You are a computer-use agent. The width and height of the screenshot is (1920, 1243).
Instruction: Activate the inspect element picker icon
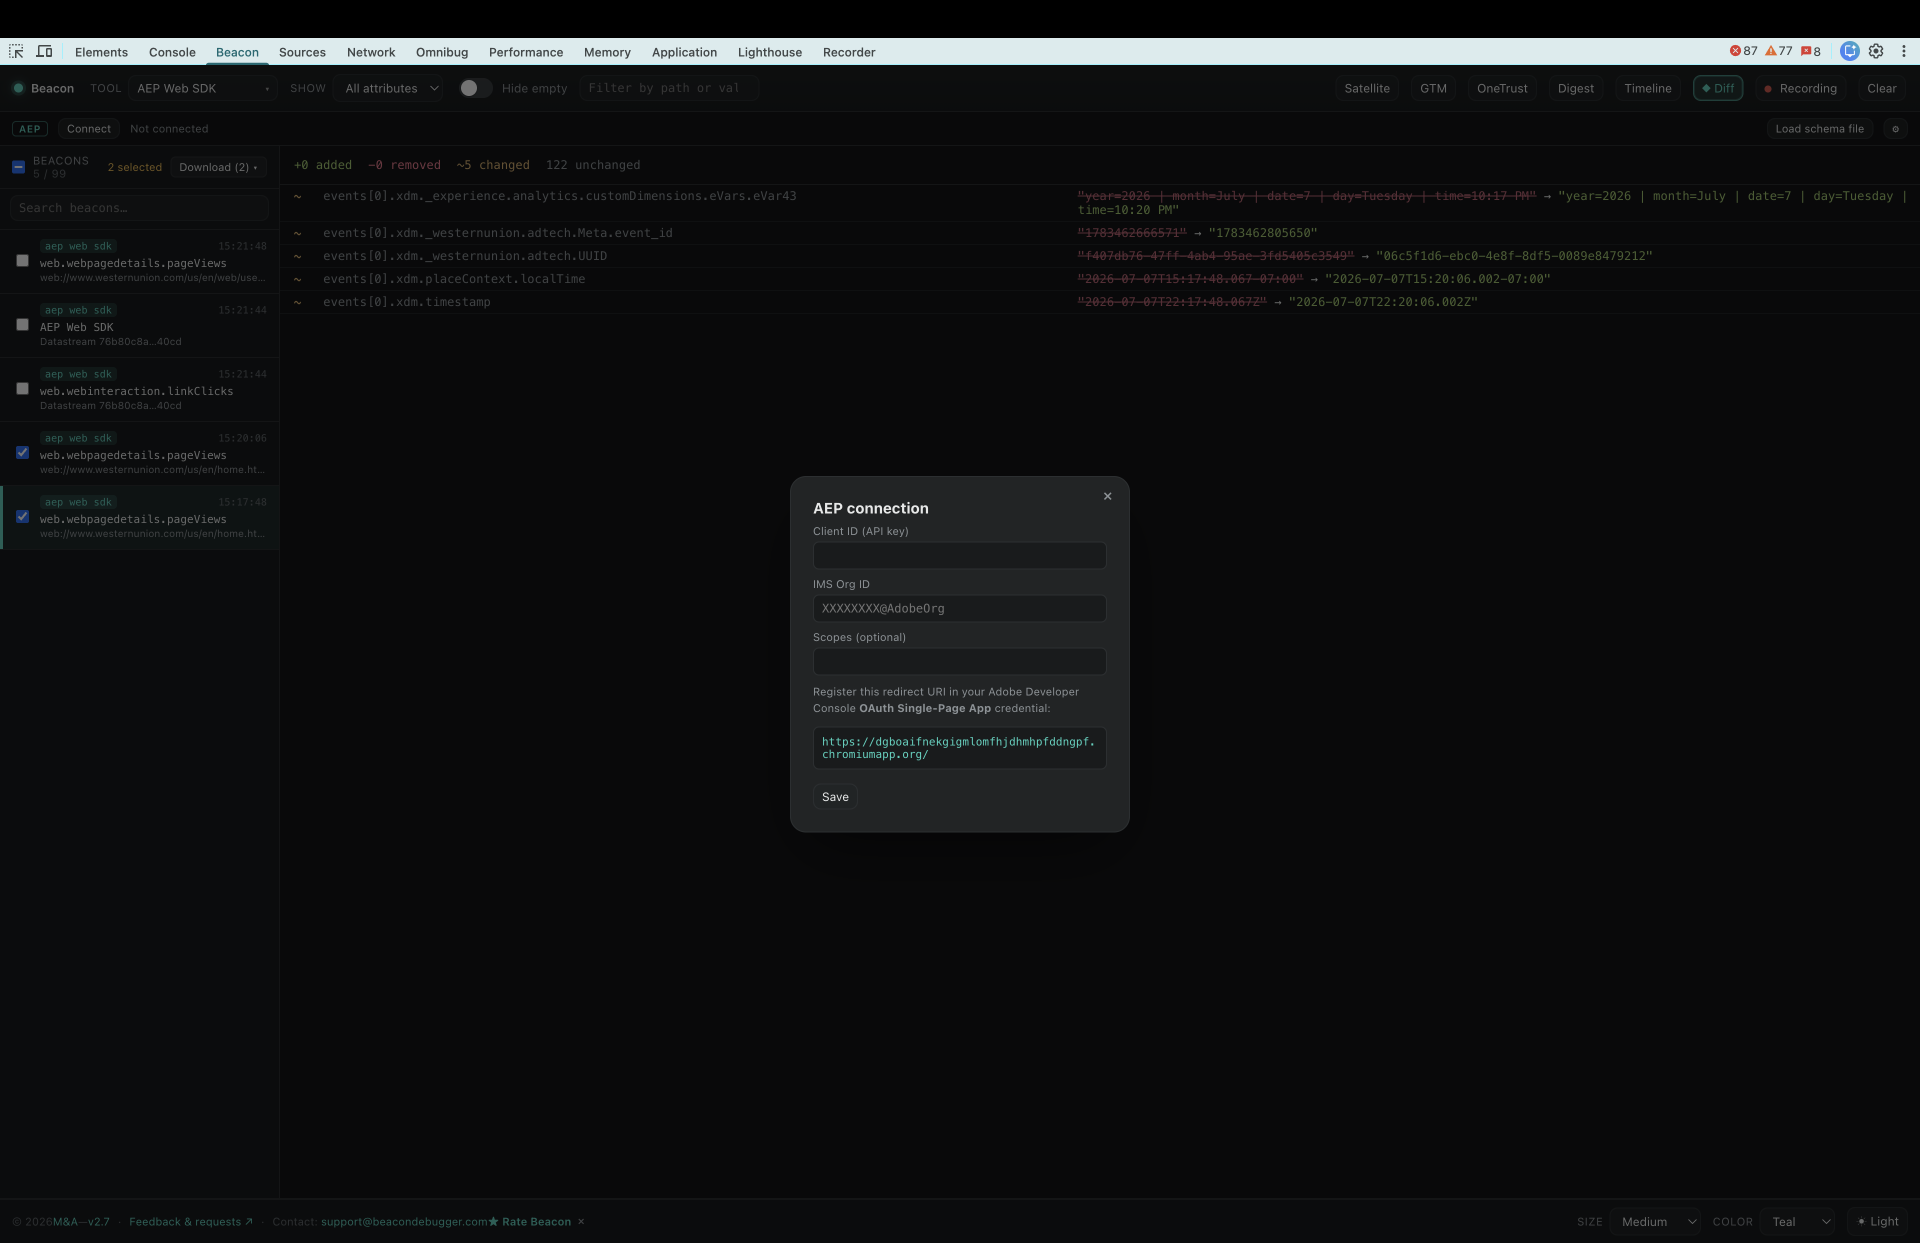pos(16,51)
